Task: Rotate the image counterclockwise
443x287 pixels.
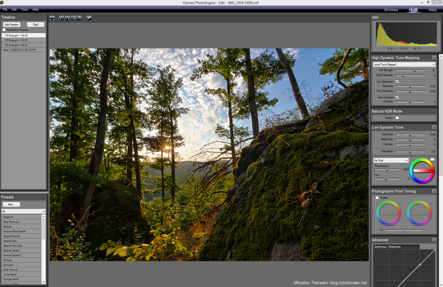Action: [x=61, y=18]
